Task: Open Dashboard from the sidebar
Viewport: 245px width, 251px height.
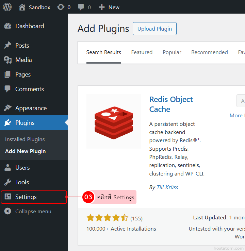Action: (x=29, y=26)
